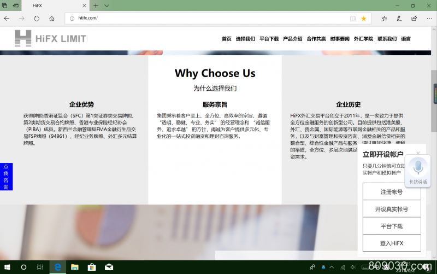This screenshot has width=437, height=274.
Task: Click the blue 点我咨询 consultation button
Action: tap(6, 177)
